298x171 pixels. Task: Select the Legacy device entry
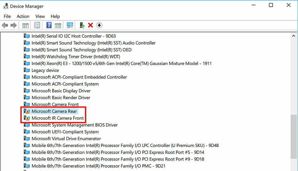point(45,70)
